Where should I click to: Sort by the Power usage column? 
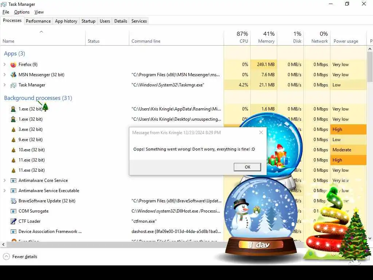[x=349, y=38]
